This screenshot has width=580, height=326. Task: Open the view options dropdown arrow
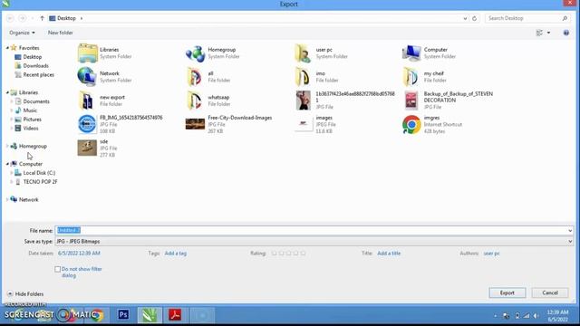pos(548,33)
